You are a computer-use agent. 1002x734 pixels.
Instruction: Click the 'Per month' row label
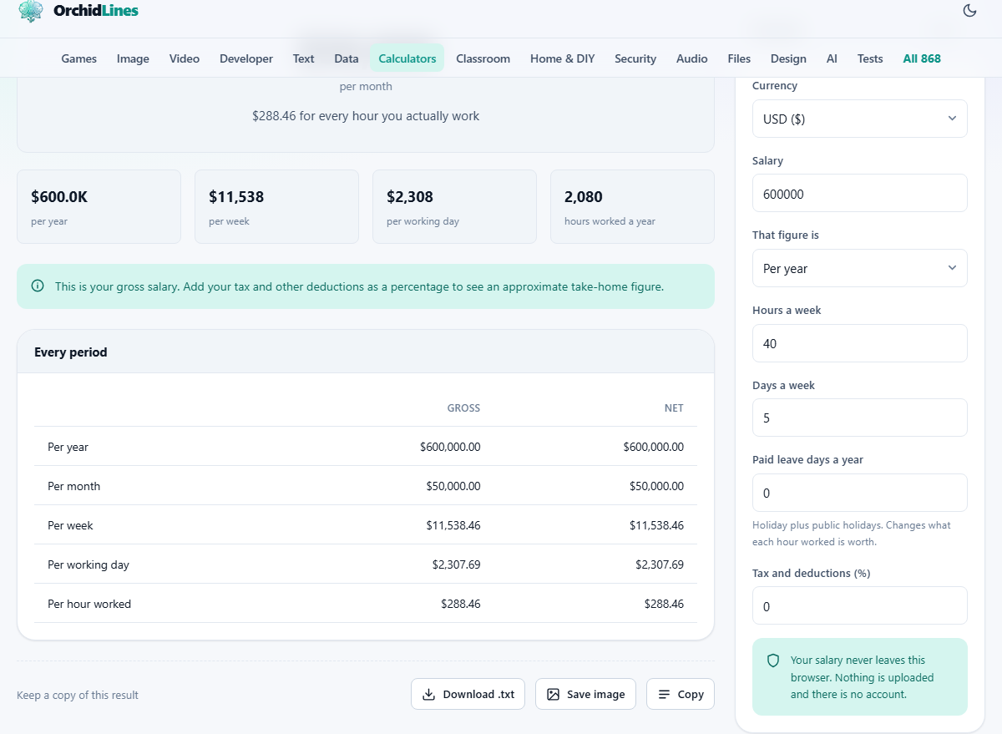(73, 486)
